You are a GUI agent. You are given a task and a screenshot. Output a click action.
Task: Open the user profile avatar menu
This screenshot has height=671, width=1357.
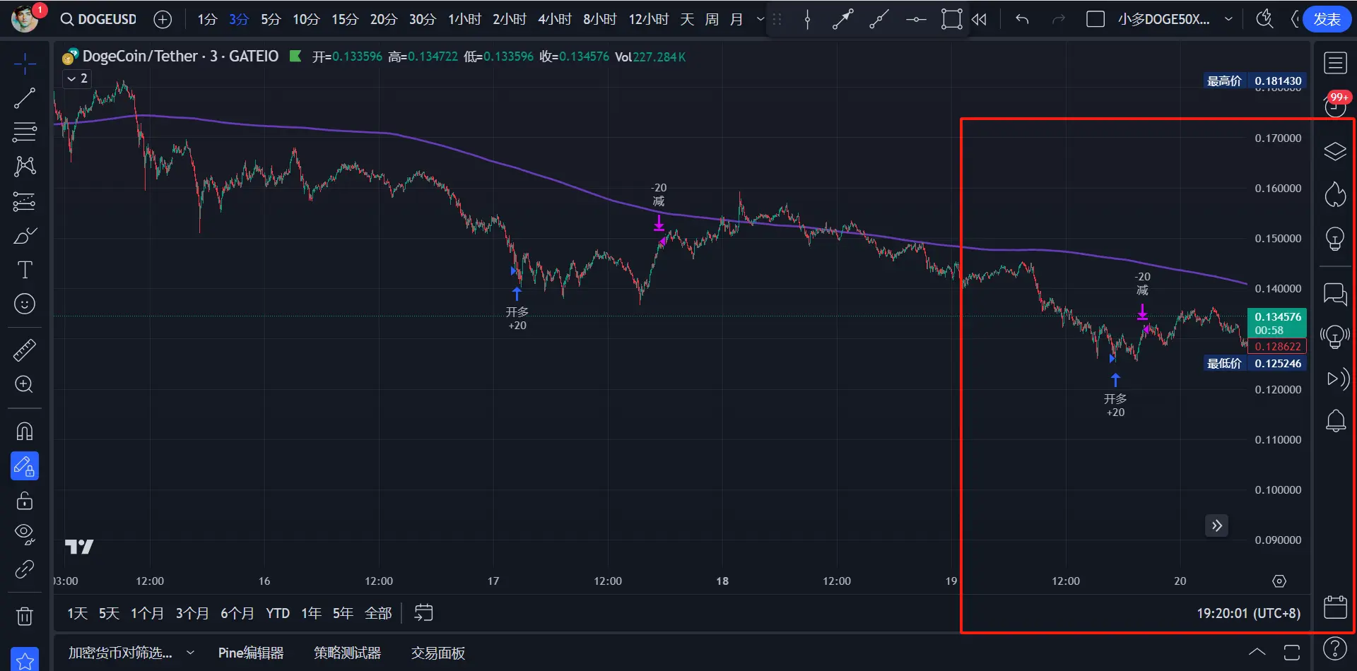coord(25,18)
